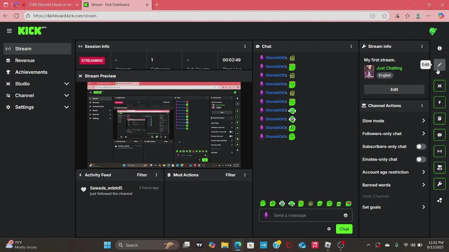Open the emoji picker in message box
The image size is (449, 252).
[x=346, y=215]
